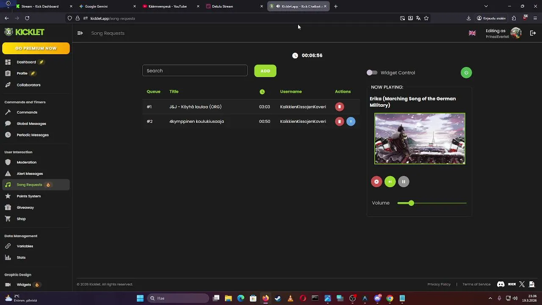Click the green power button
This screenshot has width=542, height=305.
tap(466, 72)
